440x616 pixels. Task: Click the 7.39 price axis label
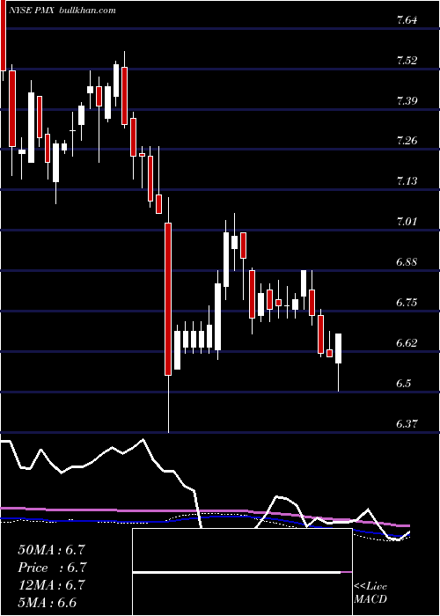point(407,101)
